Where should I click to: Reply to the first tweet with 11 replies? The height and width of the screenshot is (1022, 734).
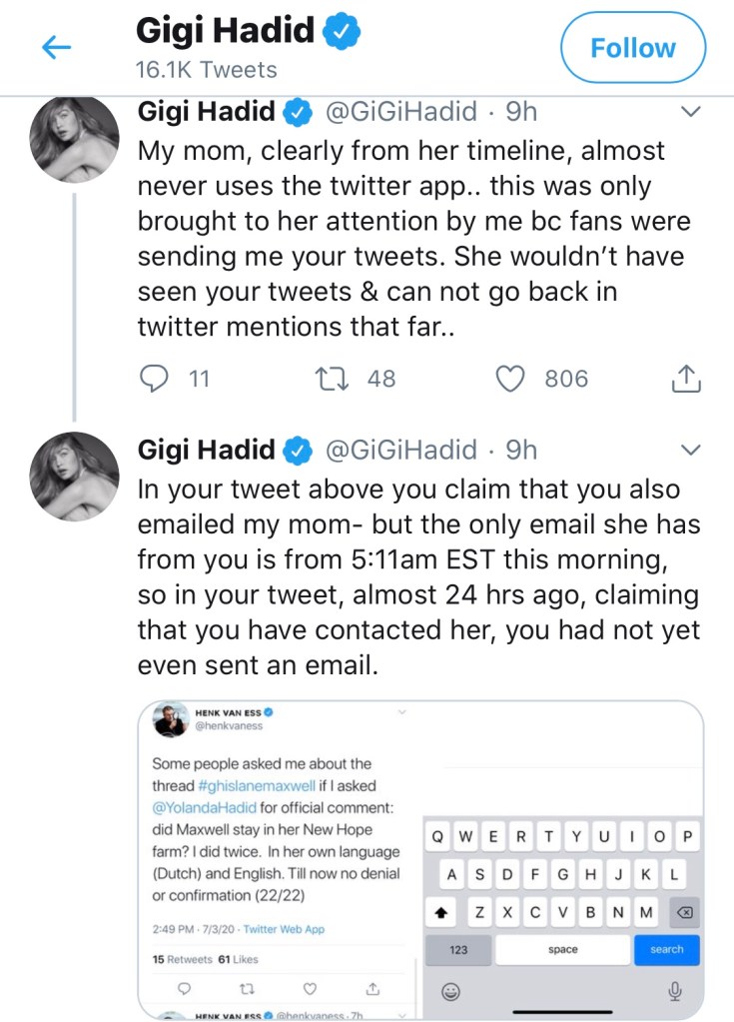(x=157, y=379)
